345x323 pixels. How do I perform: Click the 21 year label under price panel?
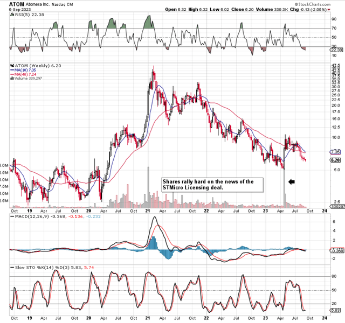tap(148, 211)
